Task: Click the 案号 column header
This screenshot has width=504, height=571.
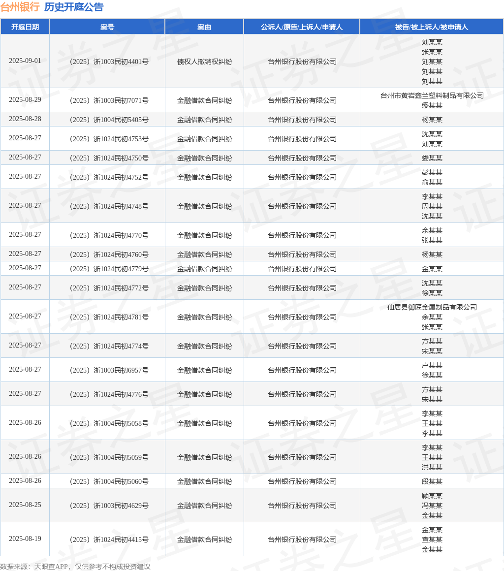Action: click(x=107, y=27)
